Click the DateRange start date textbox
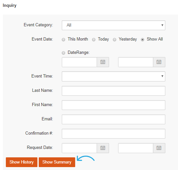 tap(79, 62)
